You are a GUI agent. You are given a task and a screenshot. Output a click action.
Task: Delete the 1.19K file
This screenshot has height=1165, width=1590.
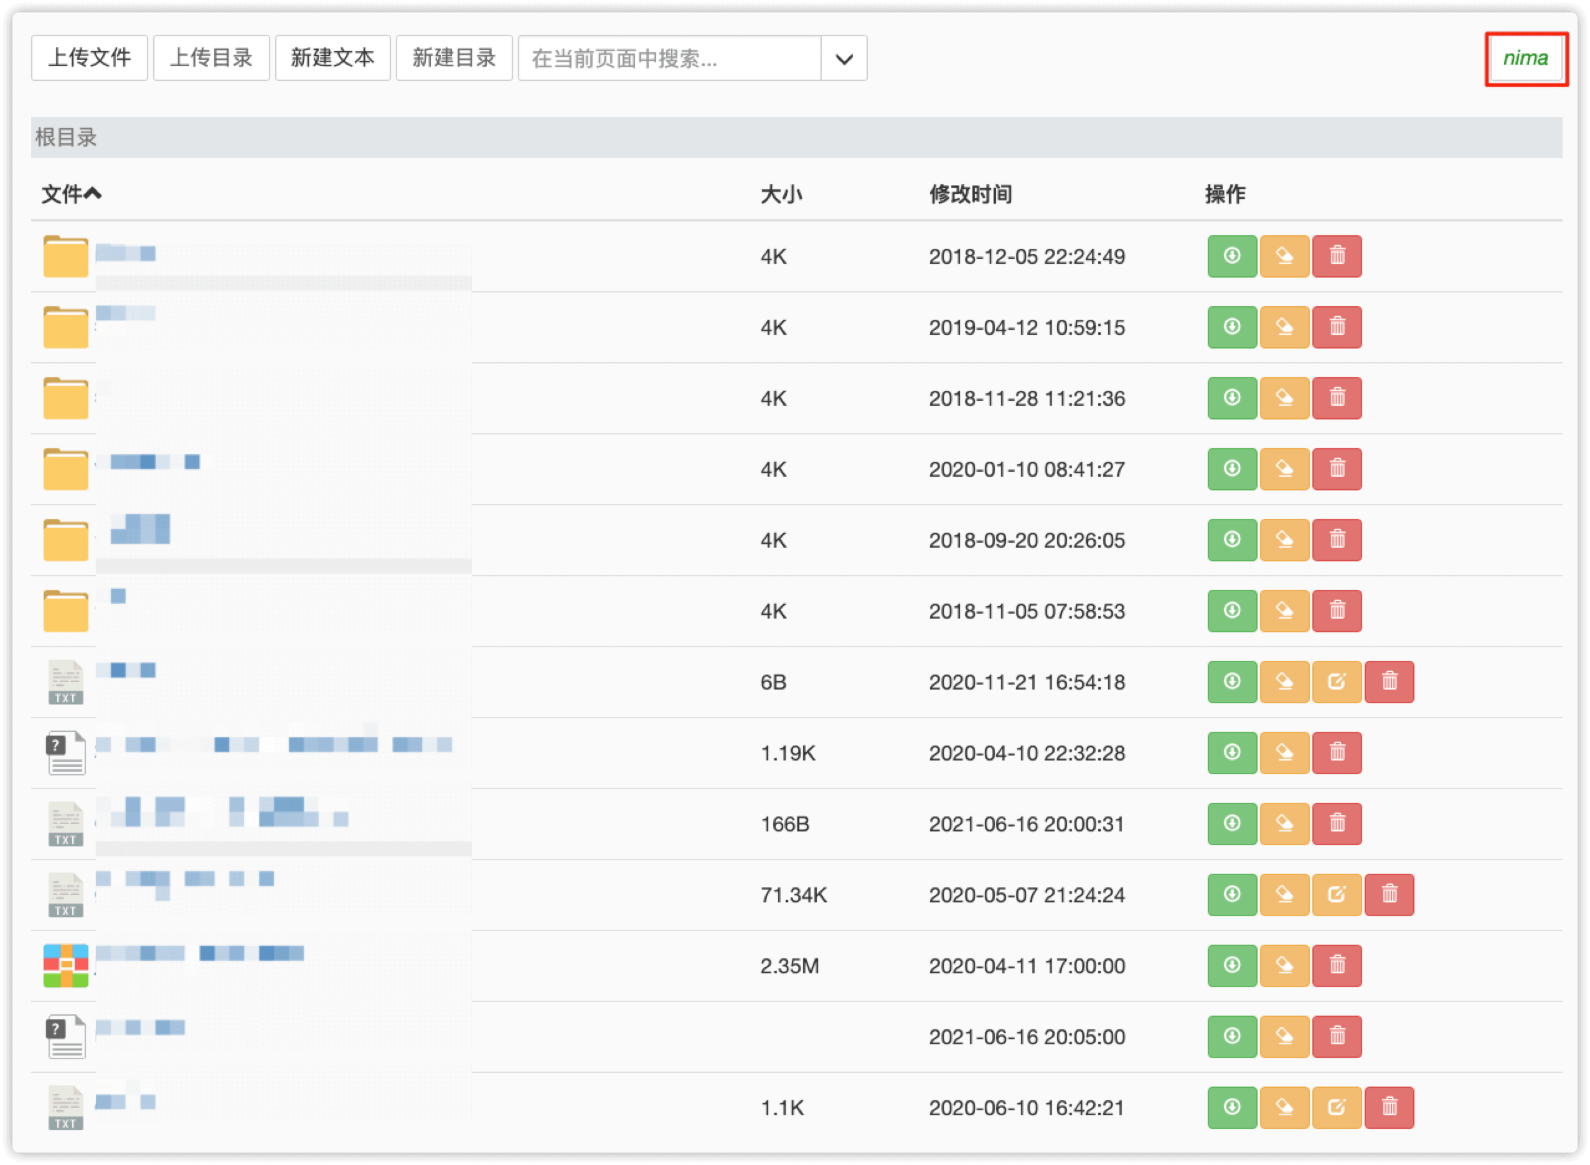pyautogui.click(x=1337, y=752)
